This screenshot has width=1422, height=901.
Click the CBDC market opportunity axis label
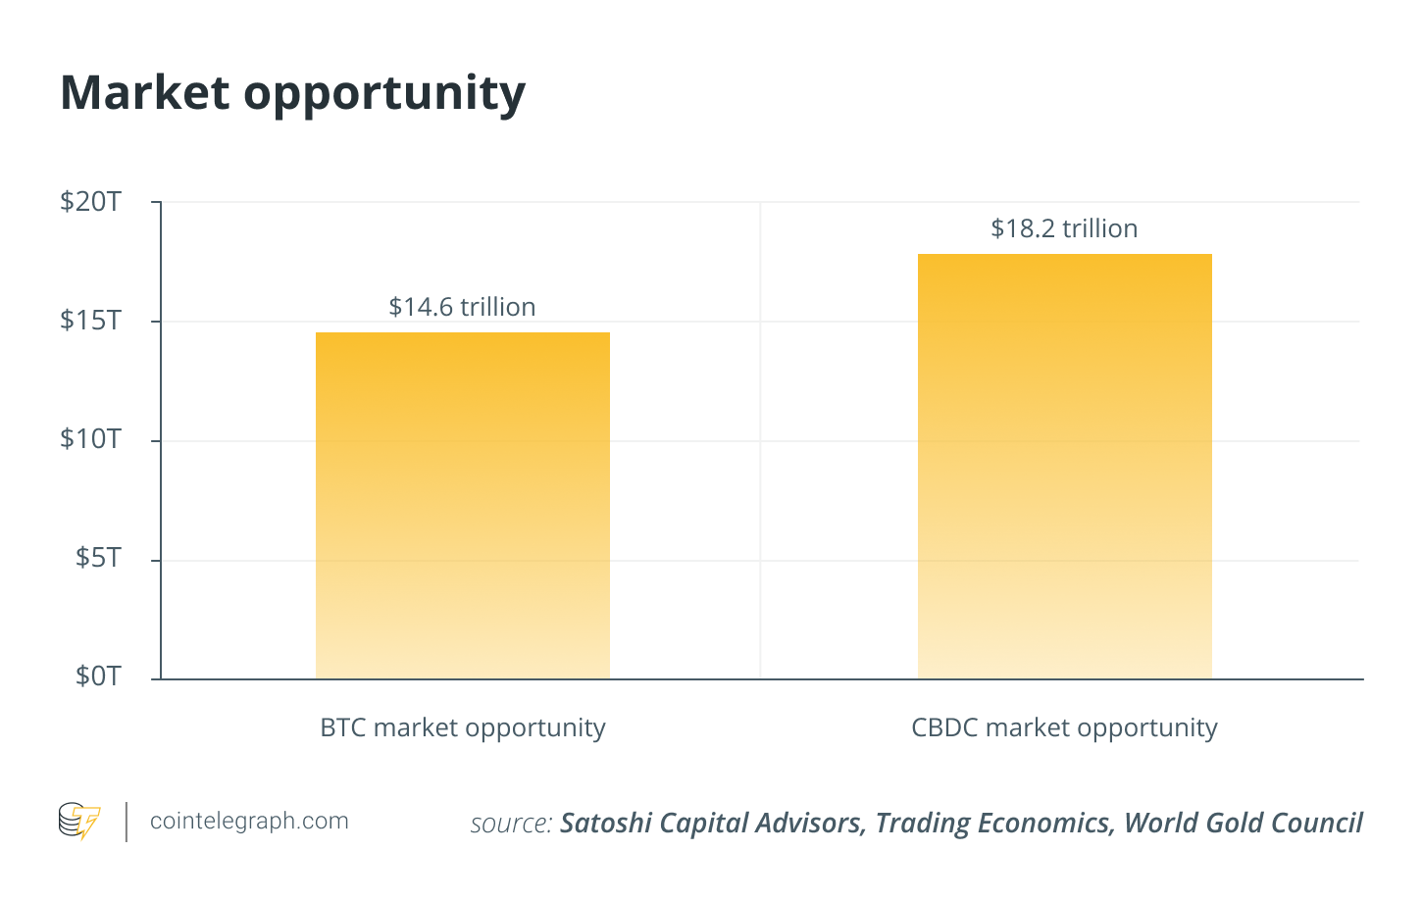click(x=1065, y=728)
